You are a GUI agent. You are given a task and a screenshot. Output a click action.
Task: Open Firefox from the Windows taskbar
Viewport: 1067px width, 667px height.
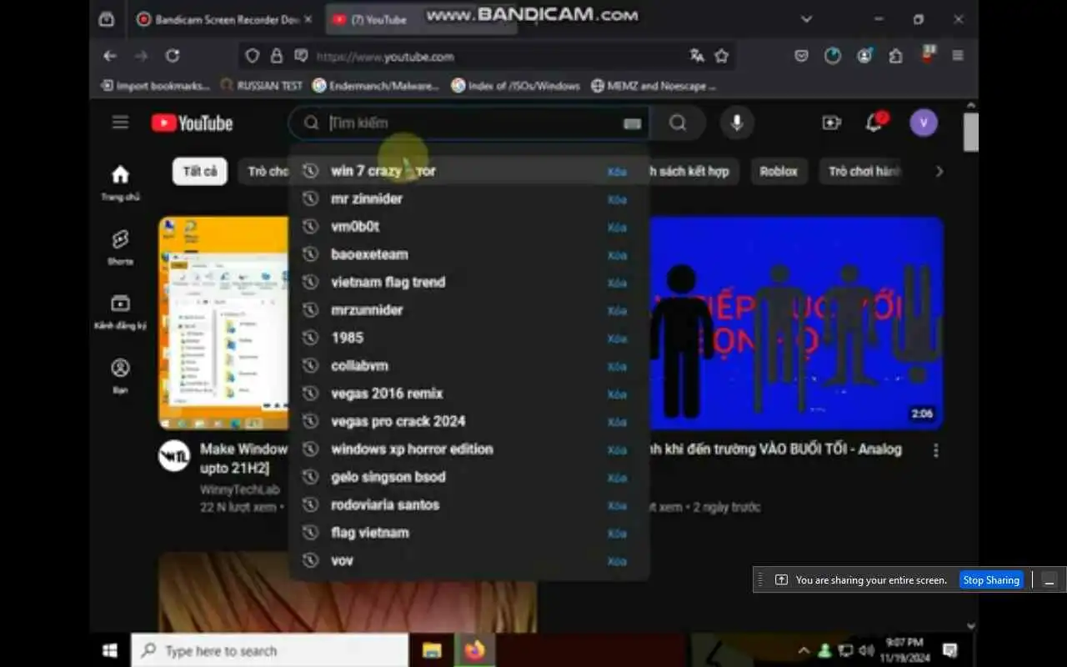[475, 650]
